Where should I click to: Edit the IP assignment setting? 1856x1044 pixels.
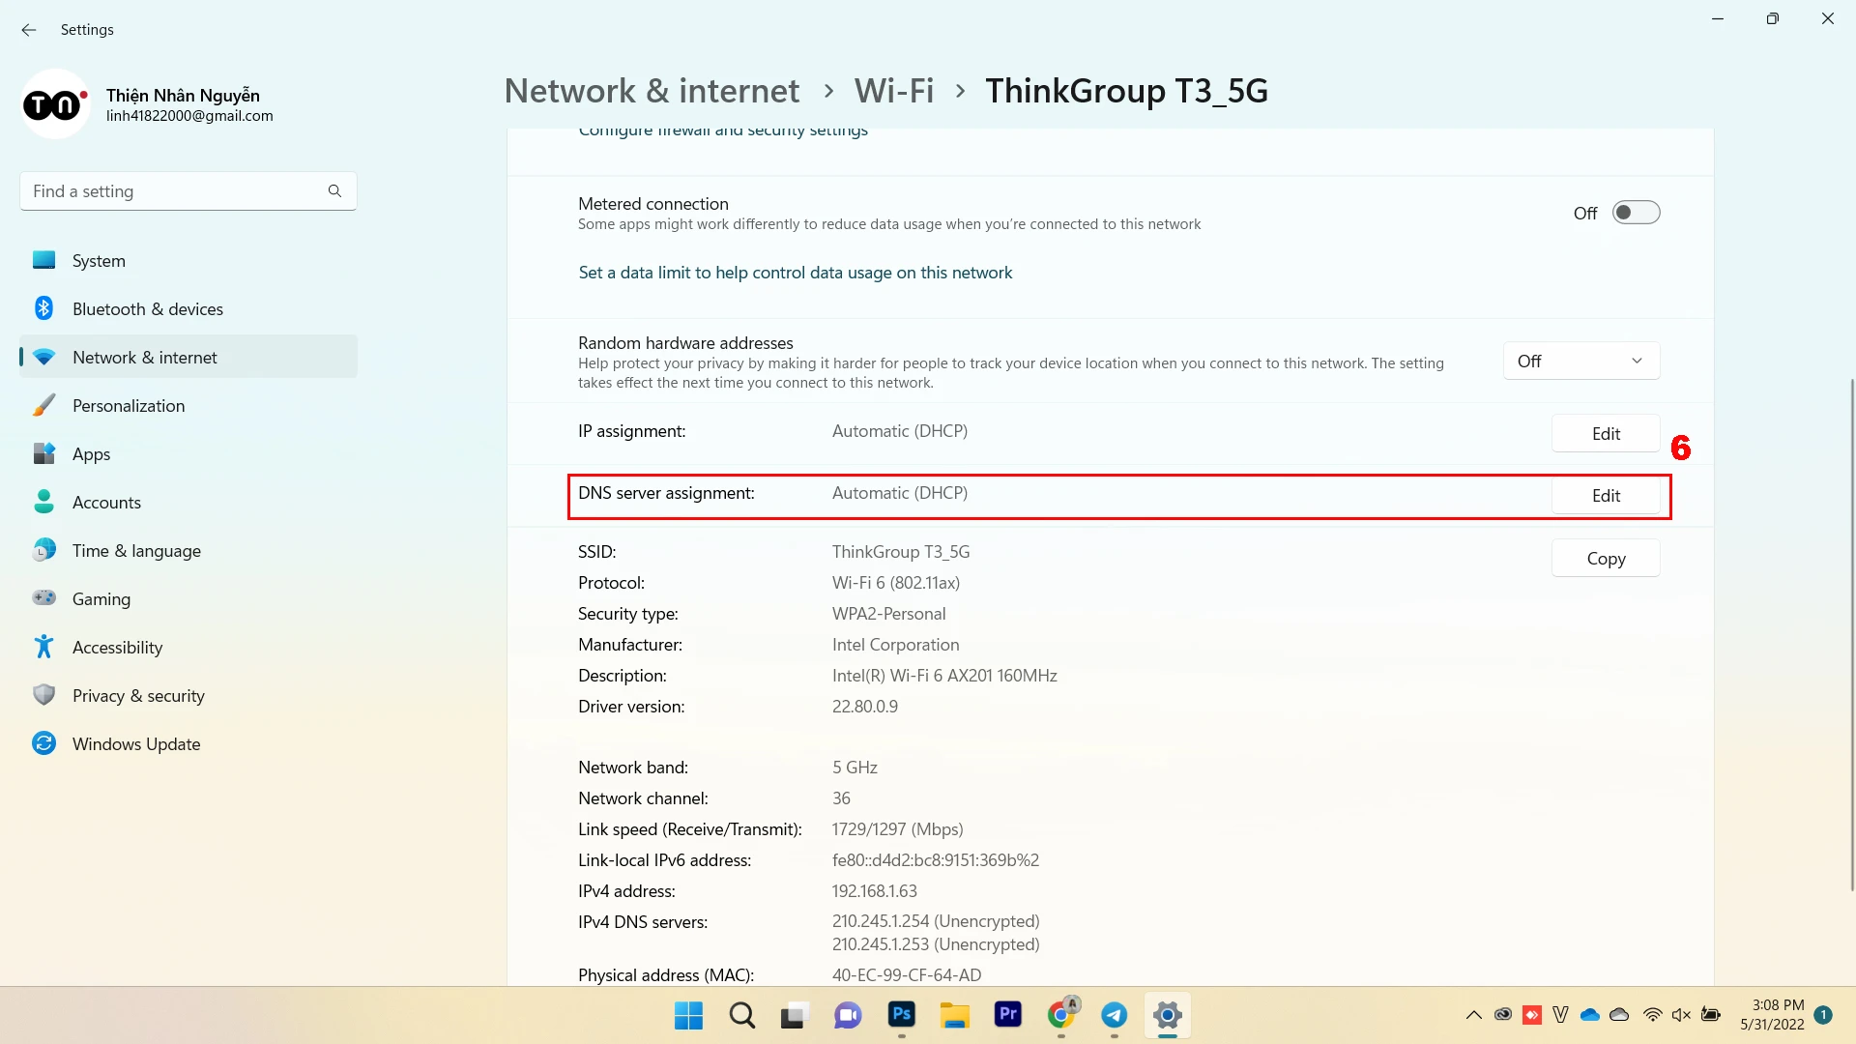(x=1606, y=433)
